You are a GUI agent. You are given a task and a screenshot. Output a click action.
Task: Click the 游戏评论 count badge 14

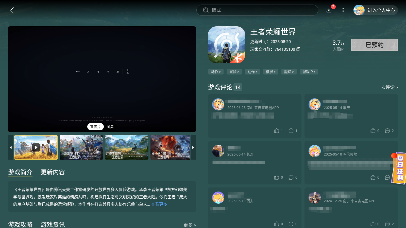[238, 87]
